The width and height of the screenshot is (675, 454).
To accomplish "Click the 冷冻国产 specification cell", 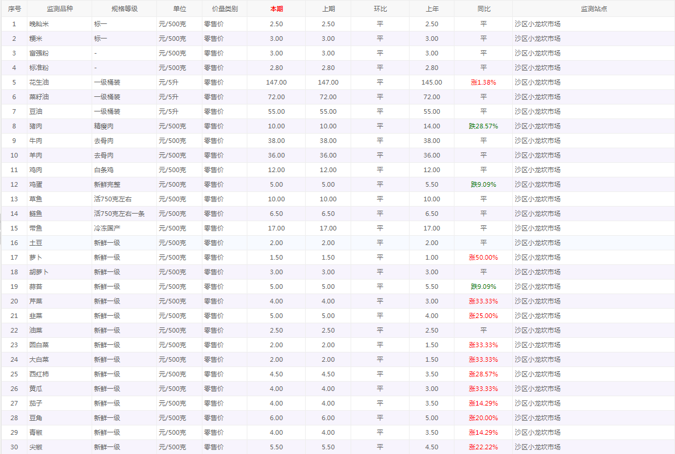I will (107, 228).
